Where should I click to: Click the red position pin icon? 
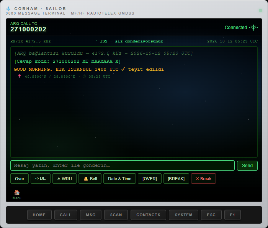click(x=20, y=76)
